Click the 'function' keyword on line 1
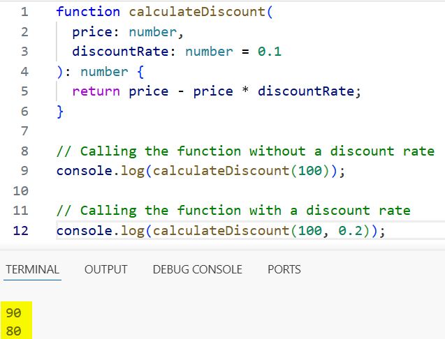The image size is (445, 339). click(88, 12)
